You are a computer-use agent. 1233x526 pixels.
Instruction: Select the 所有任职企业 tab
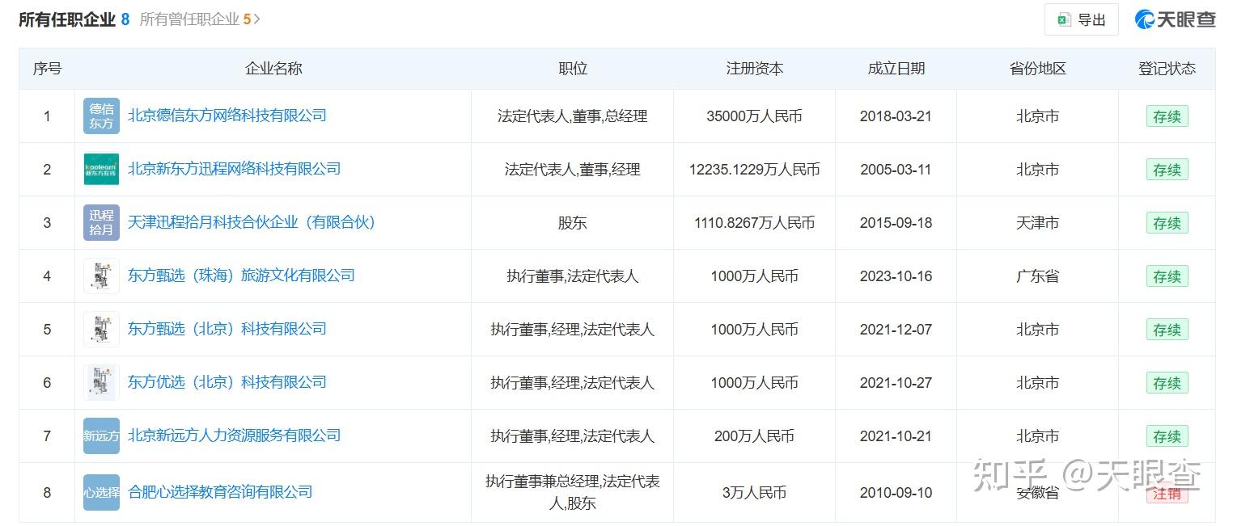67,19
